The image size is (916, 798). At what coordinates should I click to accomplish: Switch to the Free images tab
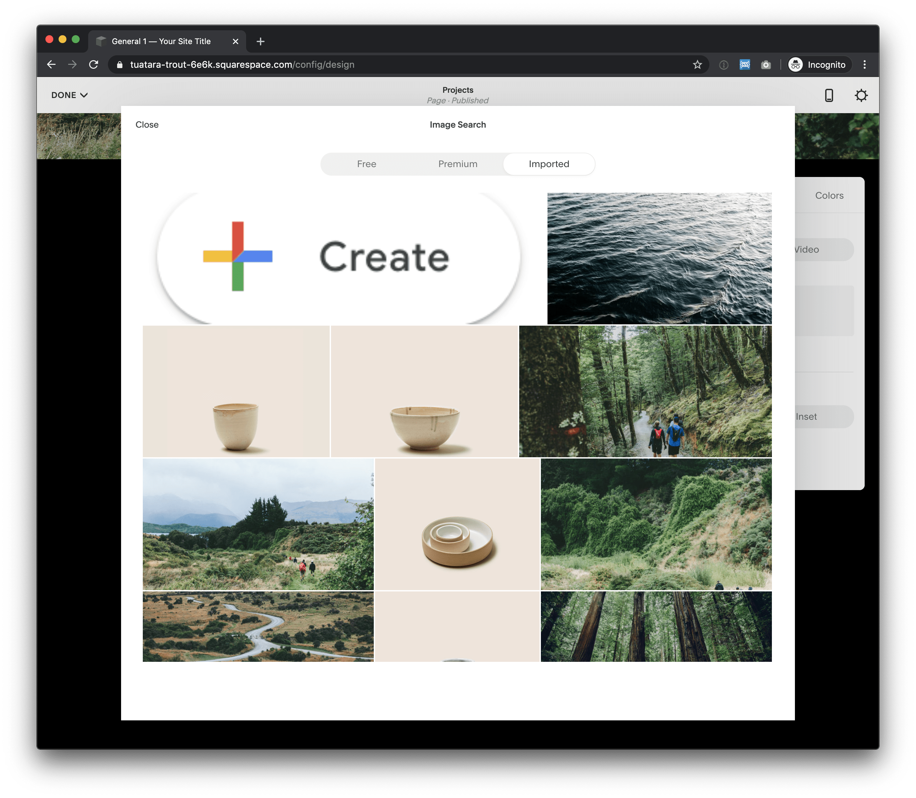[x=367, y=164]
